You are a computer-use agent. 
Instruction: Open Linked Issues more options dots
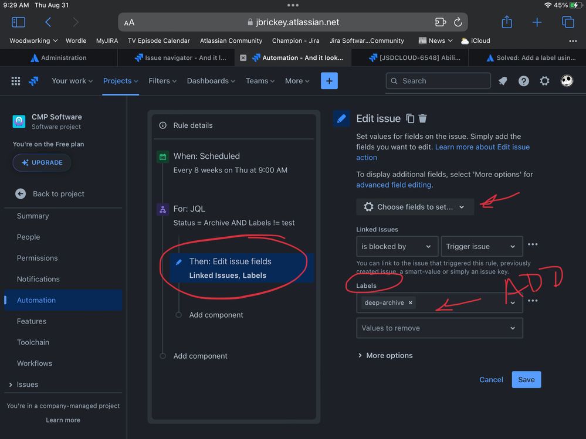pos(533,244)
